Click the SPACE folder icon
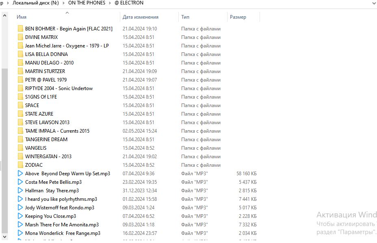Screen dimensions: 377x243 coord(20,105)
